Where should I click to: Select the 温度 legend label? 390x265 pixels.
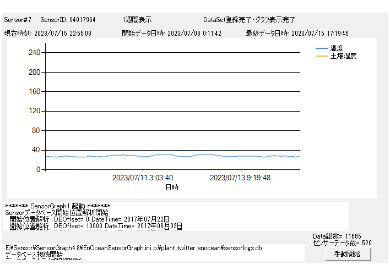pos(337,48)
